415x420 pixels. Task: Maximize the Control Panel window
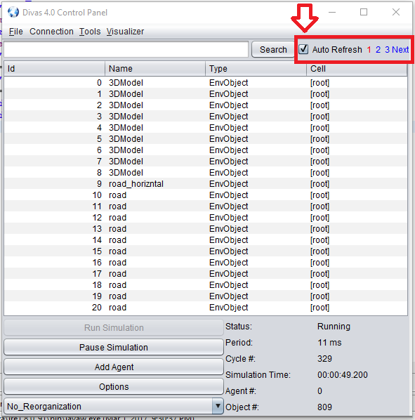(x=364, y=12)
